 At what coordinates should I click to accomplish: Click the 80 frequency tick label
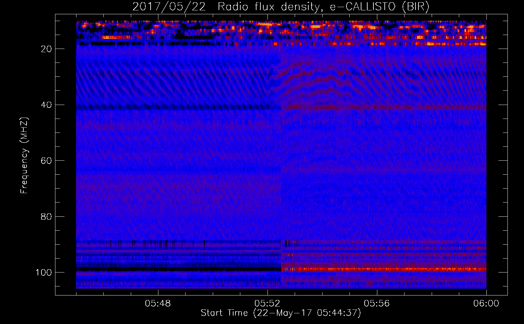tap(46, 216)
